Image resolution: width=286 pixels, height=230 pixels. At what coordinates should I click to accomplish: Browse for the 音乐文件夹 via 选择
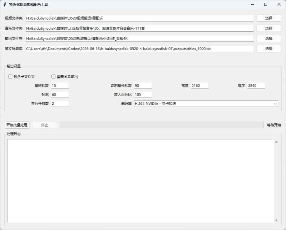(x=269, y=29)
